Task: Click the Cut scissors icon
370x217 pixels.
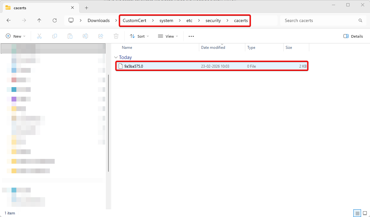Action: pos(39,36)
